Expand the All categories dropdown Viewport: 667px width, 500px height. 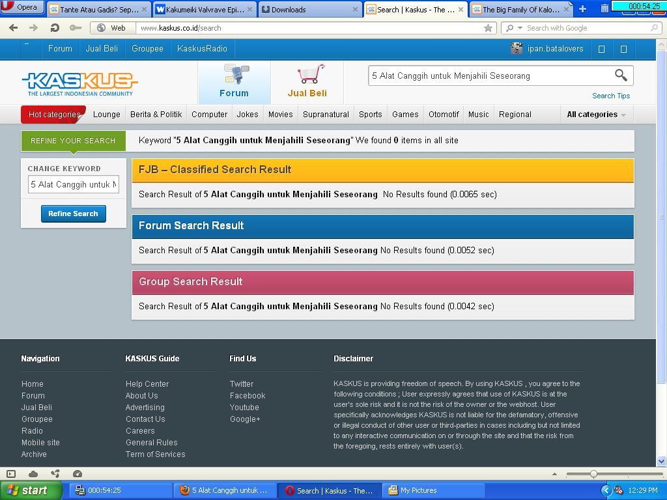point(597,115)
